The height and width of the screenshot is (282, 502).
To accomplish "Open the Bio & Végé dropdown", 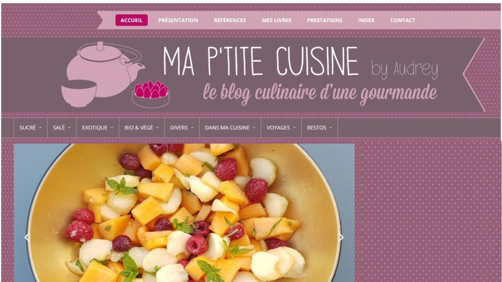I will point(142,128).
